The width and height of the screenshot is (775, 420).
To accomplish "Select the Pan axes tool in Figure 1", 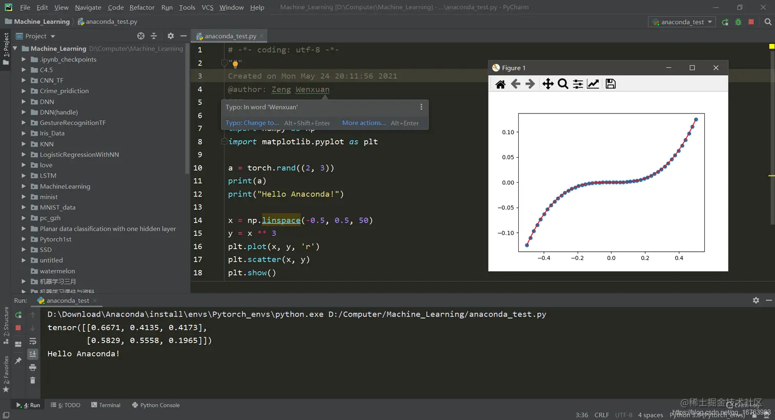I will click(x=548, y=84).
